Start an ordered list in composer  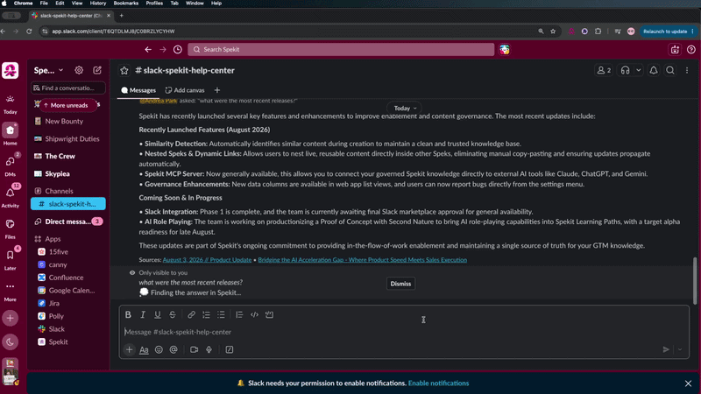(206, 314)
